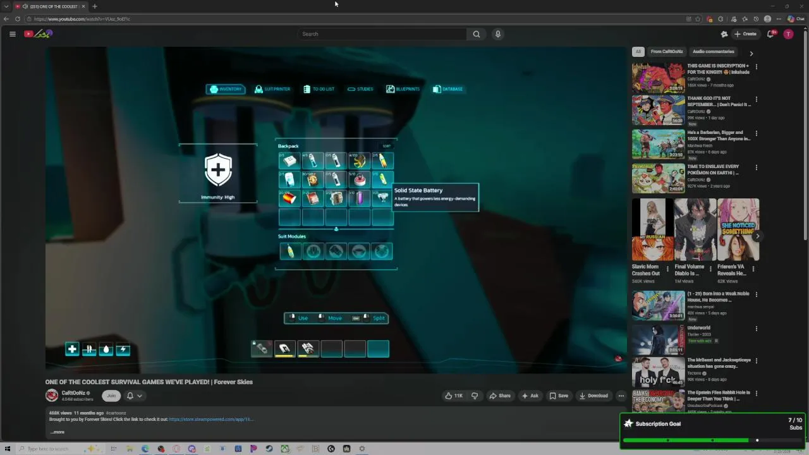This screenshot has height=455, width=809.
Task: Show more Shorts with the arrow
Action: (x=757, y=236)
